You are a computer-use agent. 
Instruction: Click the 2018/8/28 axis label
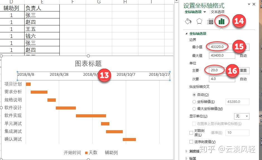point(59,74)
